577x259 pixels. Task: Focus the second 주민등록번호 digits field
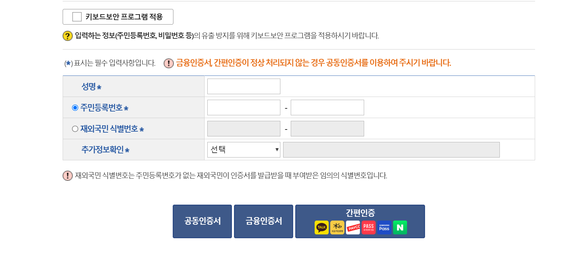click(x=327, y=107)
